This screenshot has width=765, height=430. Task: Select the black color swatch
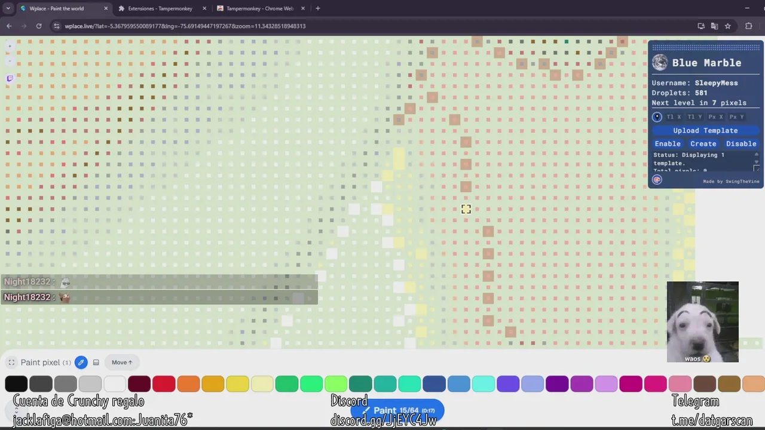tap(16, 383)
